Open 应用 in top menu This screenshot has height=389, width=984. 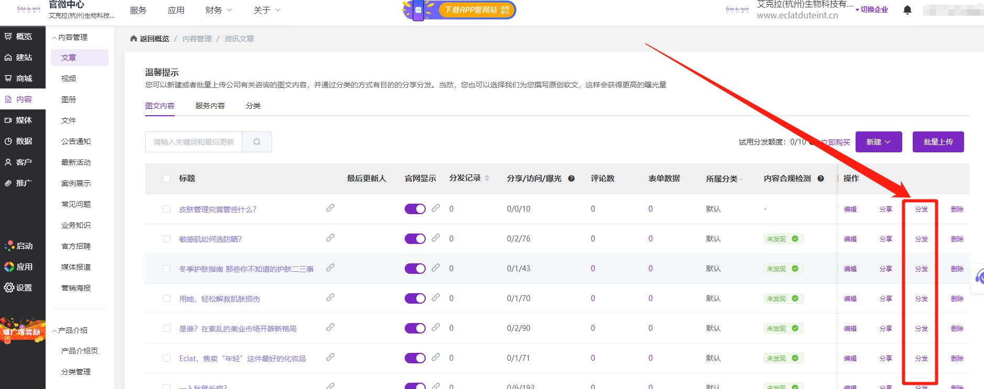(176, 10)
